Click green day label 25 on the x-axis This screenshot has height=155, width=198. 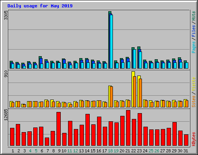tap(151, 151)
